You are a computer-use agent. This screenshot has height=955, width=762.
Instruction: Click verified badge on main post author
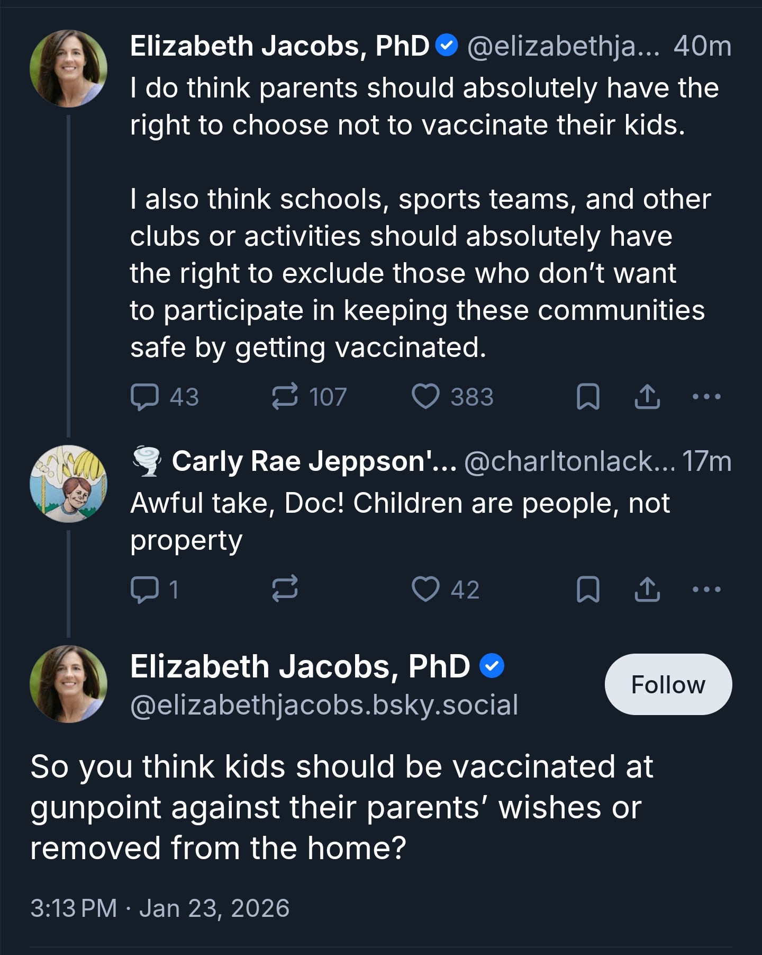pos(492,666)
